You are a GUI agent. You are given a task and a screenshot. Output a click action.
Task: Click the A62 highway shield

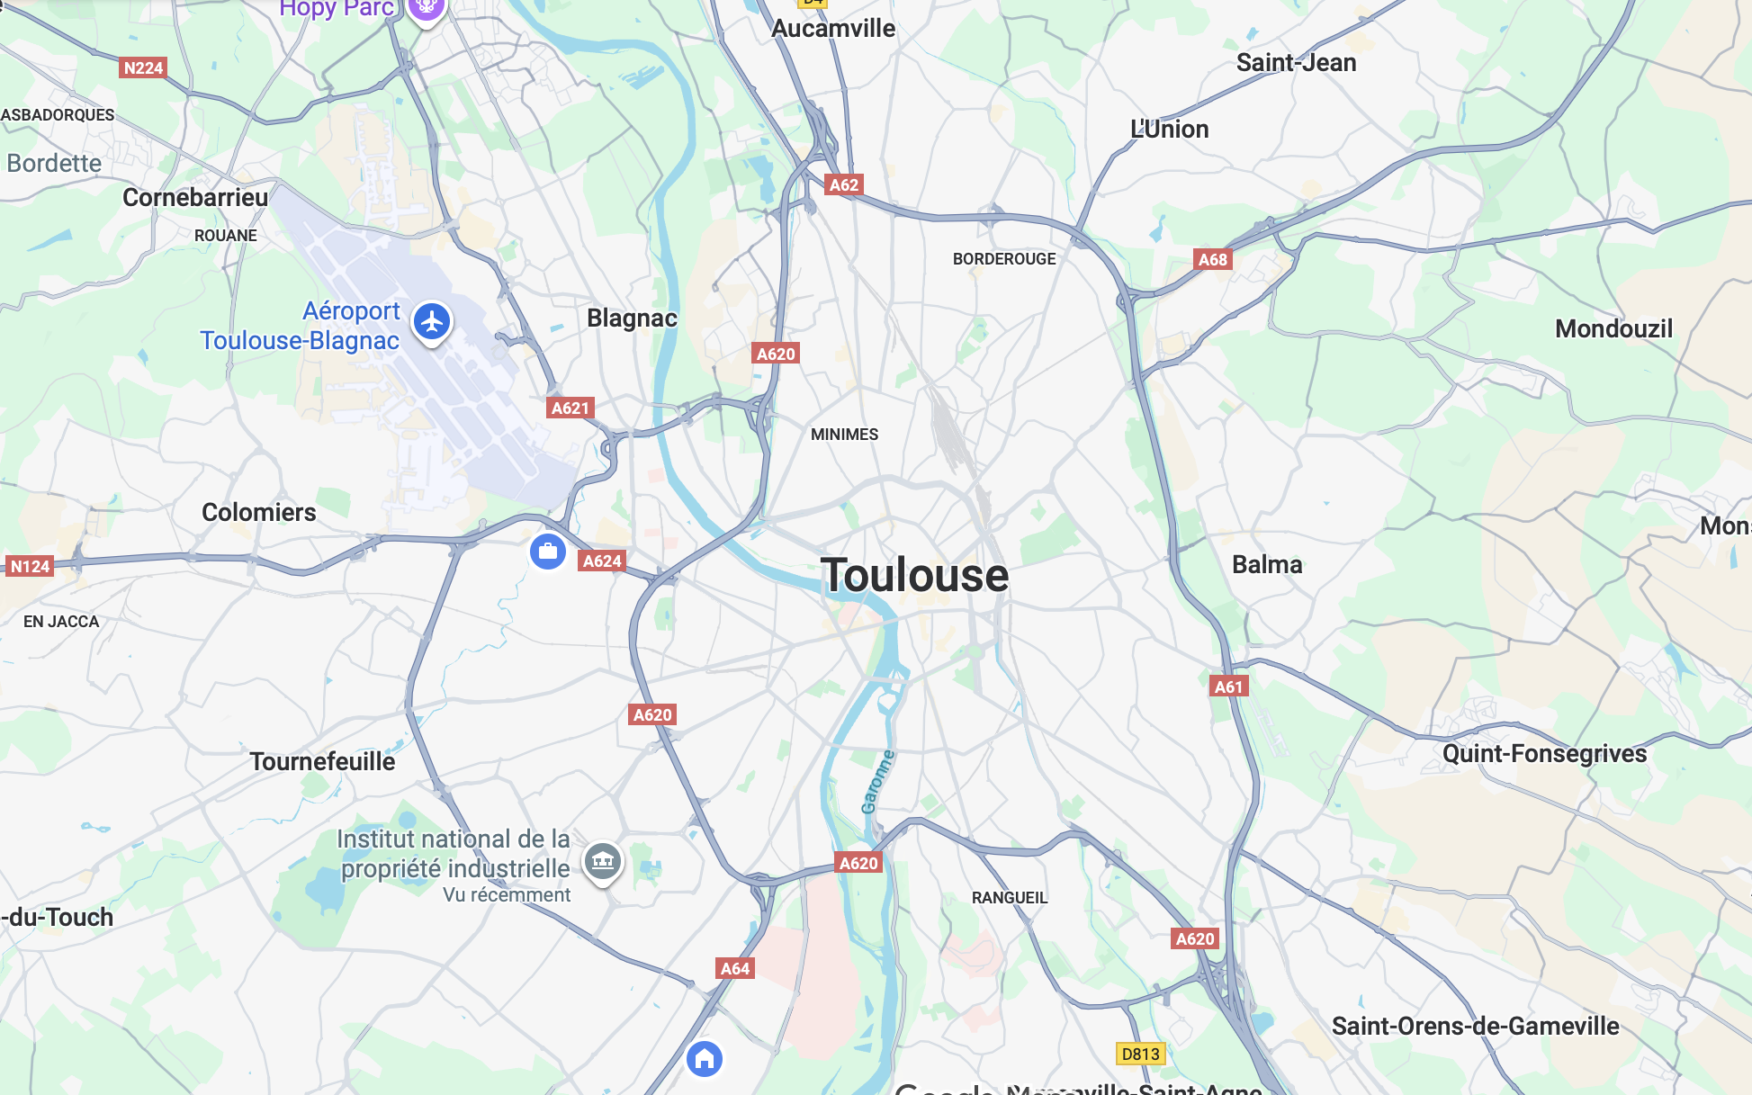[x=844, y=185]
